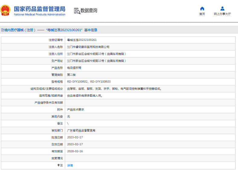Click the 首页 text link
Screen dimensions: 238x171
pos(202,14)
